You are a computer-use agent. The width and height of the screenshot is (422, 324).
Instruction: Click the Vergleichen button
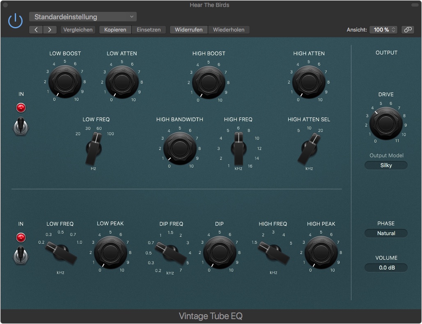[x=78, y=30]
